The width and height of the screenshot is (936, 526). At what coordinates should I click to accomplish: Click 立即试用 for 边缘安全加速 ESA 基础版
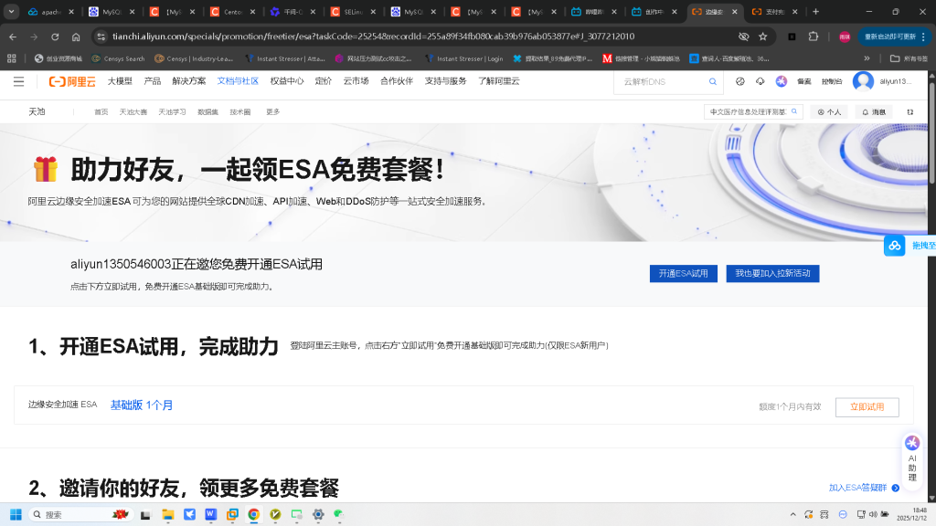866,407
